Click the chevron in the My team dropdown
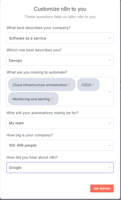The width and height of the screenshot is (121, 200). pos(110,123)
